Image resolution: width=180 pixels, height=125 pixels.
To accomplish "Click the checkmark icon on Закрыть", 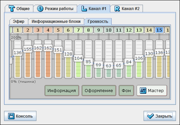I will click(150, 116).
